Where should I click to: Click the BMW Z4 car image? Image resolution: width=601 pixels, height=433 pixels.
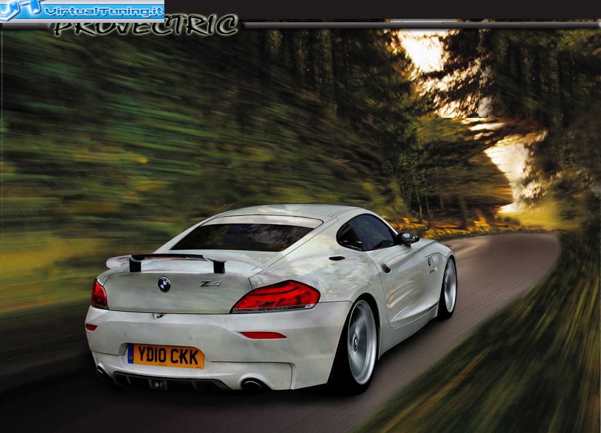[271, 299]
